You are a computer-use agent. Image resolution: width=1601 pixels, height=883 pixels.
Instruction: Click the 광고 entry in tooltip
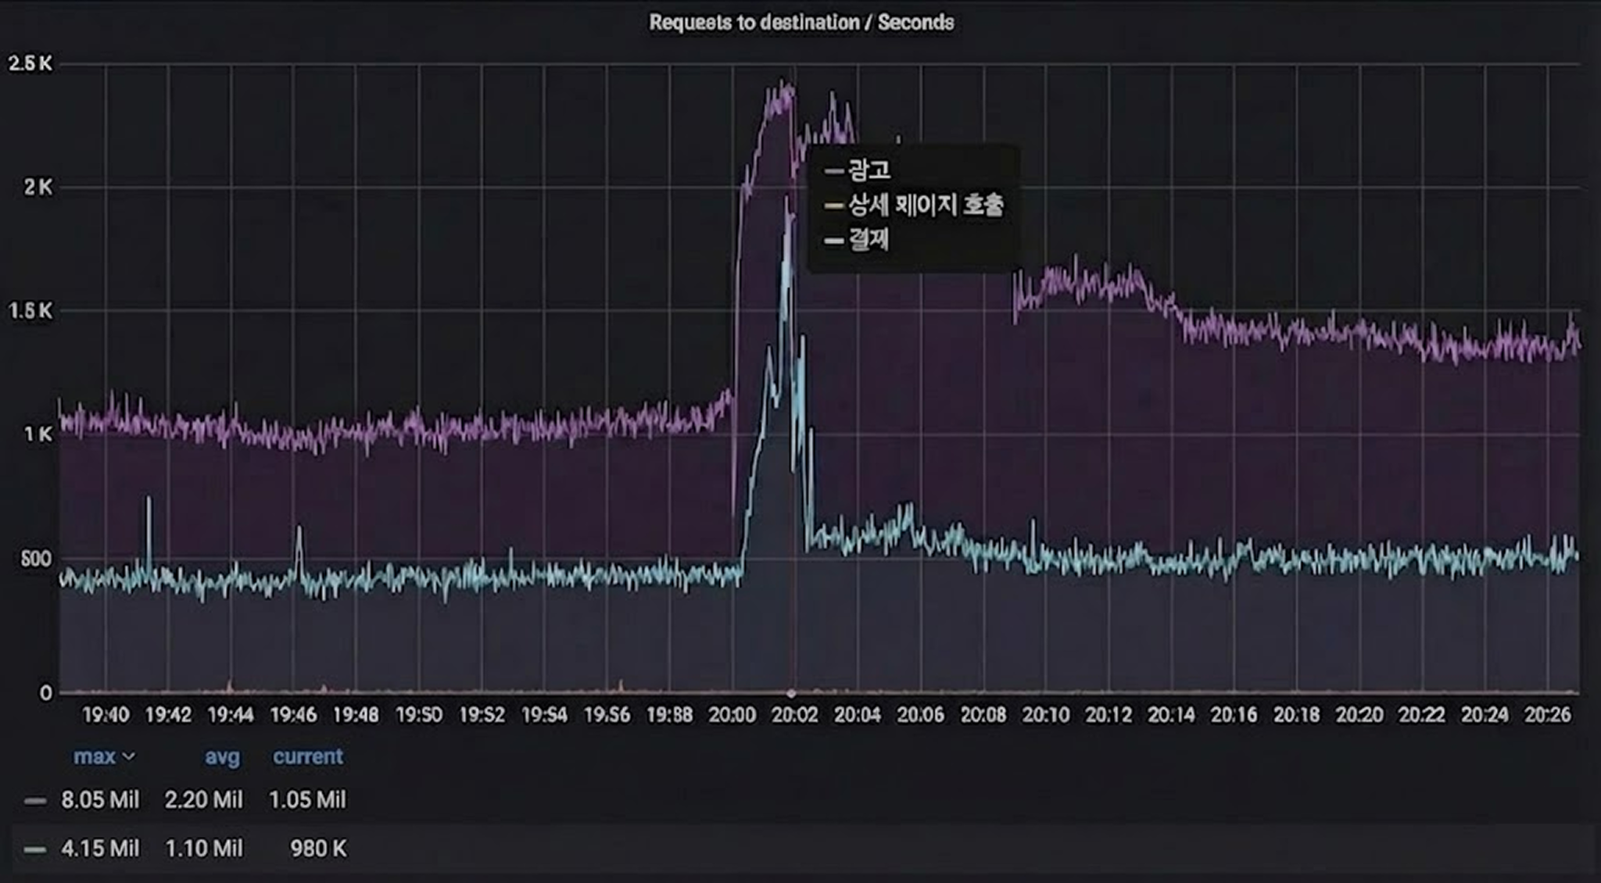pyautogui.click(x=869, y=170)
